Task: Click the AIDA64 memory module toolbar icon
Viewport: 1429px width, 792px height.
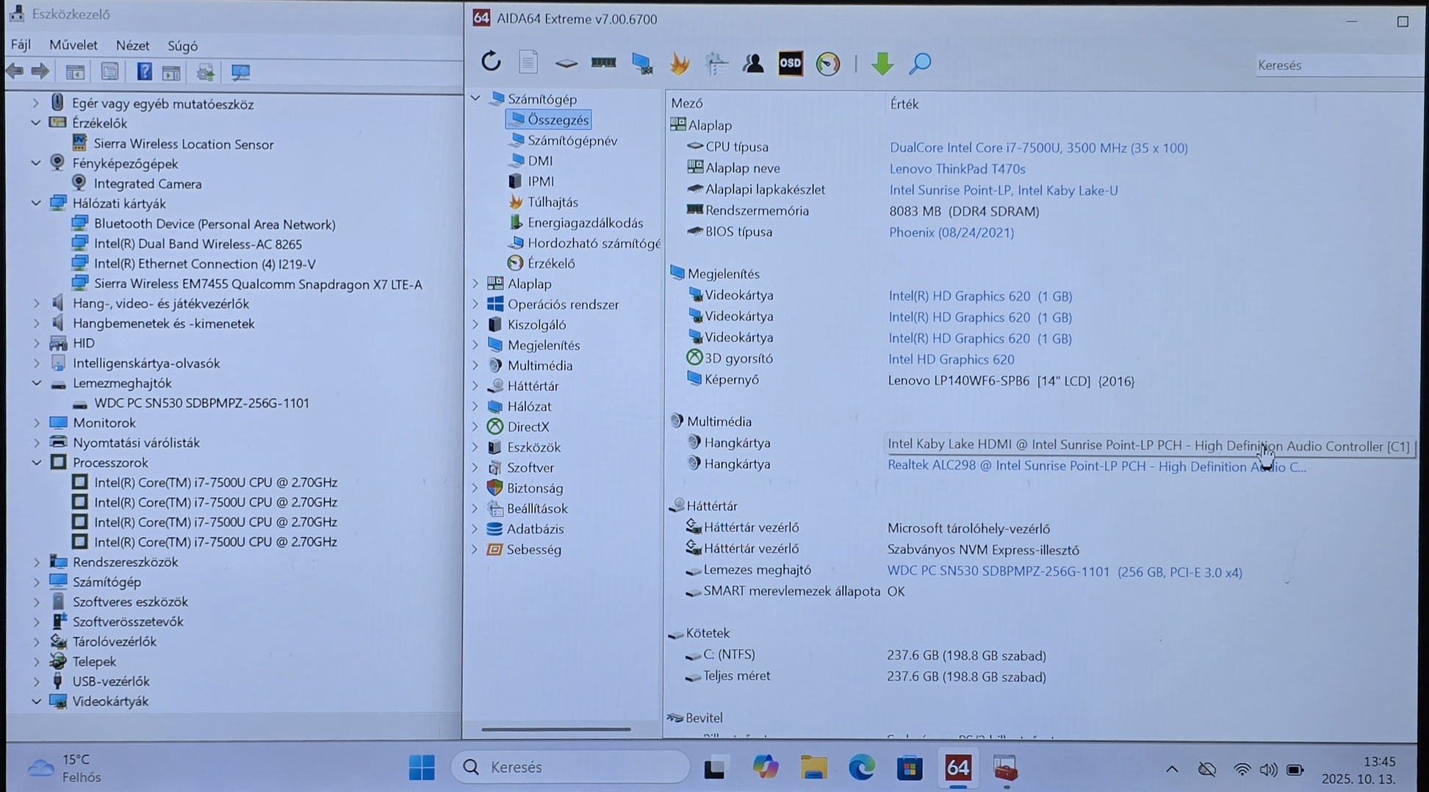Action: [603, 63]
